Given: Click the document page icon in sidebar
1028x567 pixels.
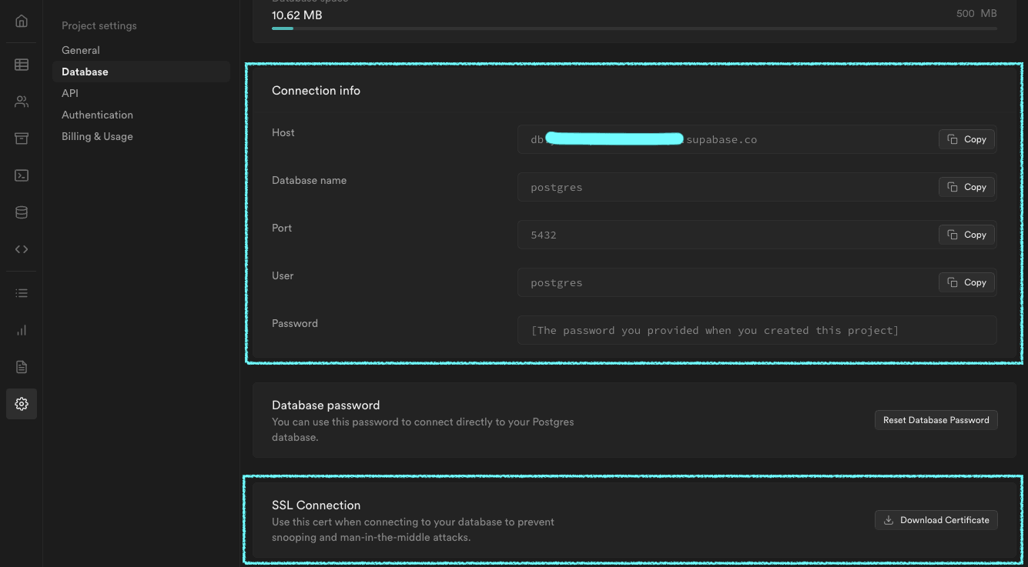Looking at the screenshot, I should [22, 367].
